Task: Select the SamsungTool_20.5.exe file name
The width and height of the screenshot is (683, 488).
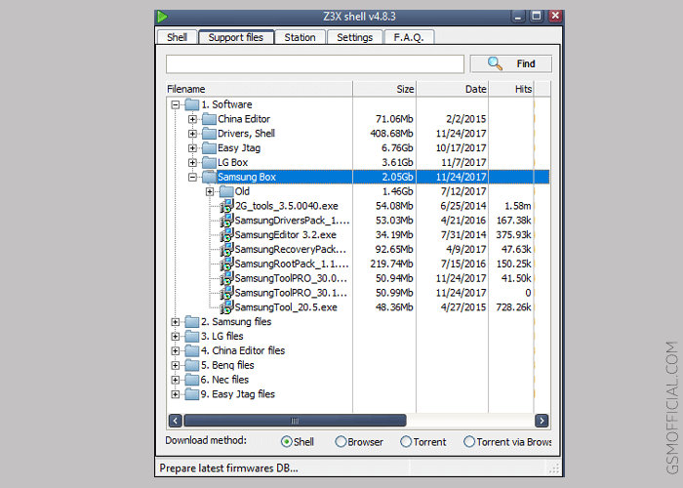Action: (286, 307)
